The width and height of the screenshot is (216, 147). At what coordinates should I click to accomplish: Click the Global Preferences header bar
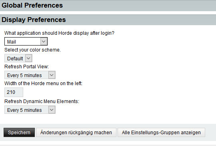click(108, 6)
